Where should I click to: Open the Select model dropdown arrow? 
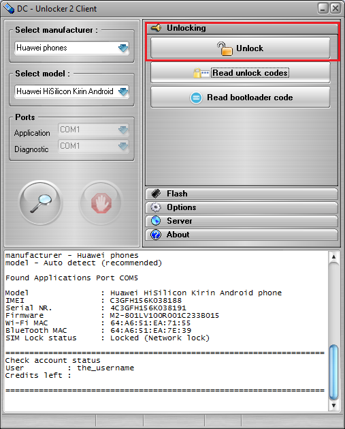pos(123,91)
